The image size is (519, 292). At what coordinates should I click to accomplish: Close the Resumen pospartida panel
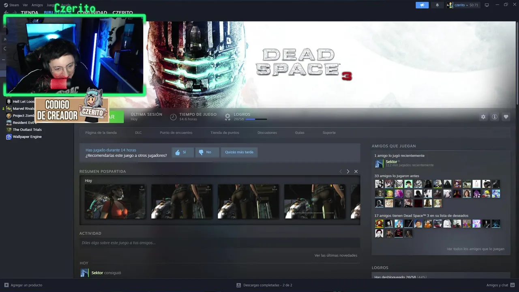click(356, 172)
